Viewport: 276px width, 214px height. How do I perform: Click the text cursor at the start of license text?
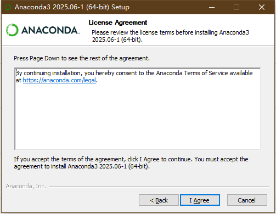(x=16, y=73)
